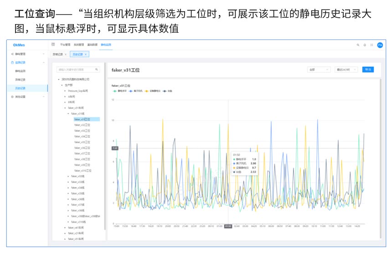Close the 历史记录 tab with its X
Screen dimensions: 392x261
point(86,54)
